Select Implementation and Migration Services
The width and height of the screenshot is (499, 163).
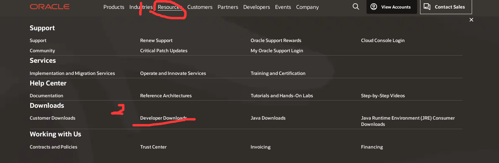(x=72, y=73)
